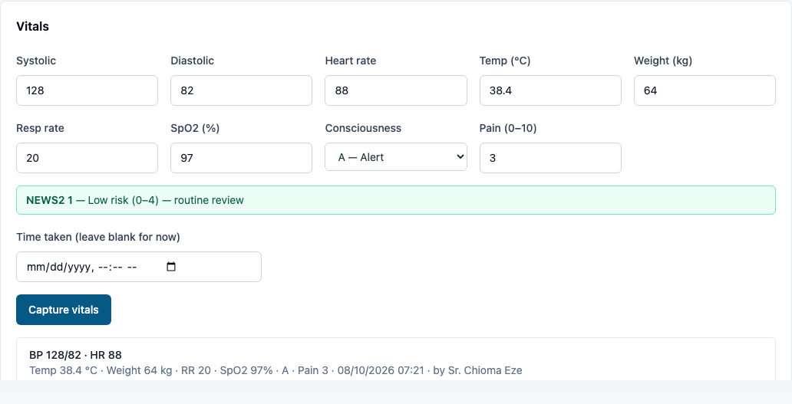Image resolution: width=792 pixels, height=404 pixels.
Task: Open the calendar picker icon in Time taken
Action: pos(170,267)
